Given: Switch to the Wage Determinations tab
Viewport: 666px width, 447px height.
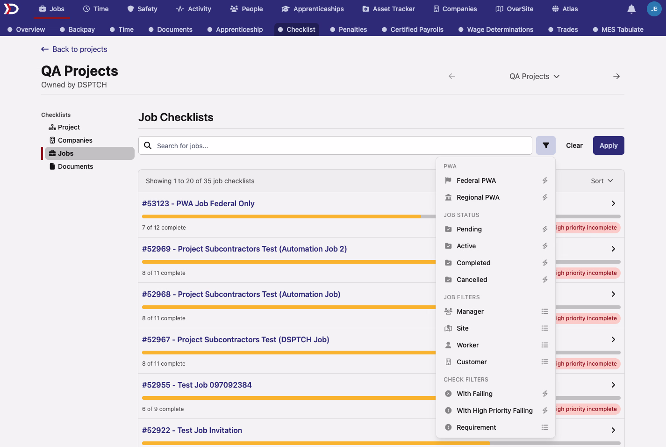Looking at the screenshot, I should pos(496,29).
